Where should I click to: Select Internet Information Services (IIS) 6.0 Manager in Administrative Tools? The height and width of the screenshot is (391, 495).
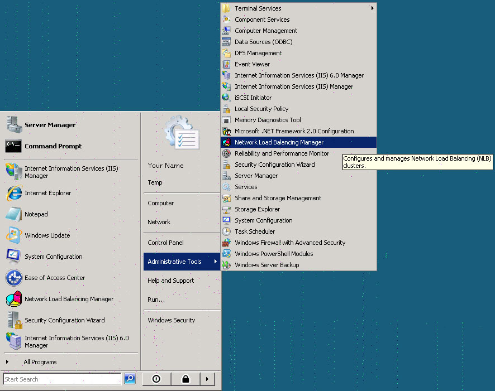tap(299, 75)
